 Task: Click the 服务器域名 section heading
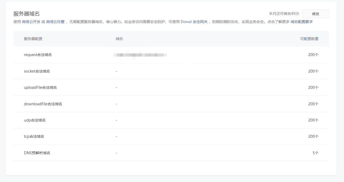[27, 14]
